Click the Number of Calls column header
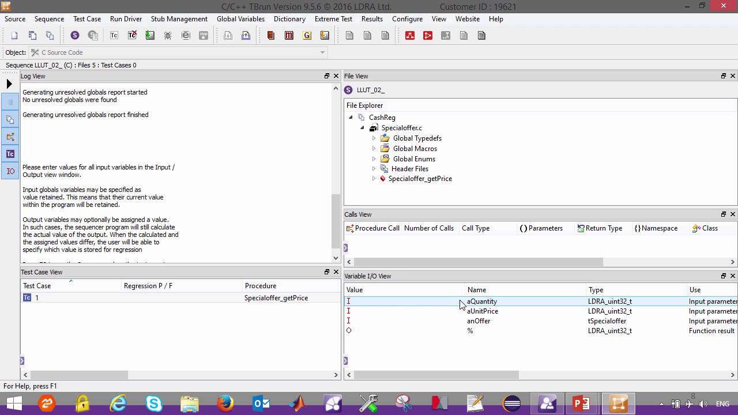Screen dimensions: 738x415 [429, 228]
